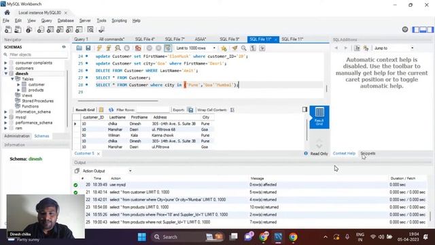Expand the consumer complaints schema
This screenshot has width=435, height=245.
click(5, 63)
